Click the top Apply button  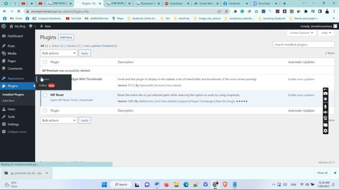click(85, 53)
